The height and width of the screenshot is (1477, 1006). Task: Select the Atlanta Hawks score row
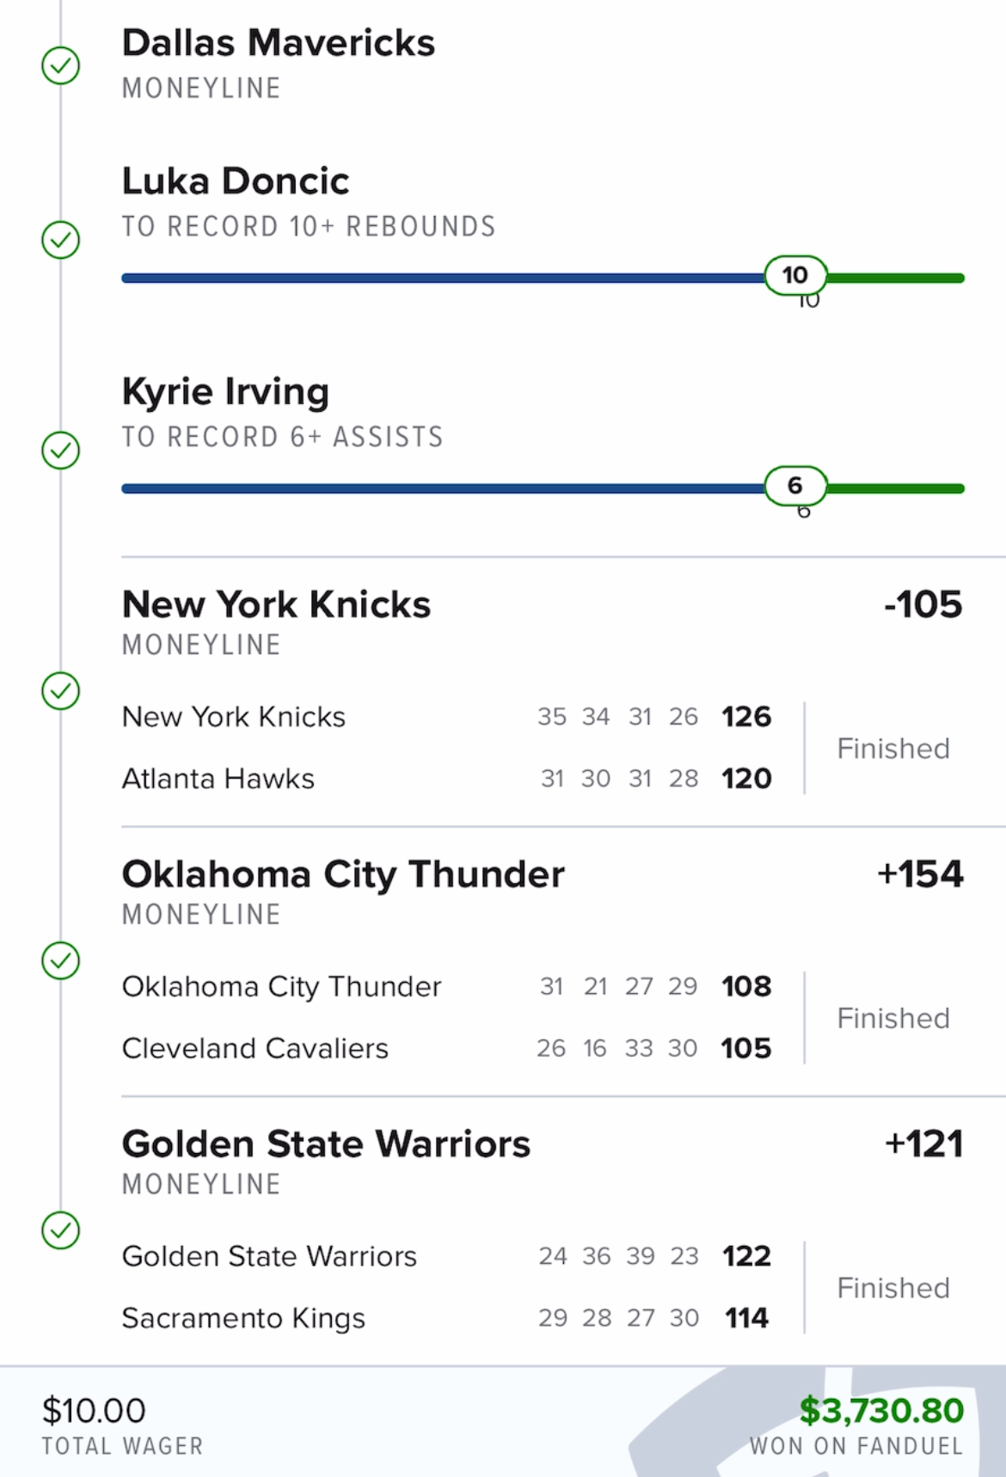446,779
